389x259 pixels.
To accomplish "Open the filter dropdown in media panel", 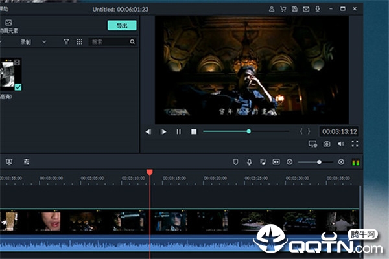I will [x=66, y=41].
